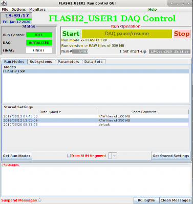Maximize the Run Control GUI window

pos(183,4)
